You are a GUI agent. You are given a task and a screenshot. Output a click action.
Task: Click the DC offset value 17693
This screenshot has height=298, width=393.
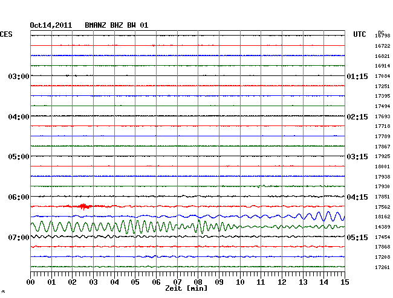(383, 116)
